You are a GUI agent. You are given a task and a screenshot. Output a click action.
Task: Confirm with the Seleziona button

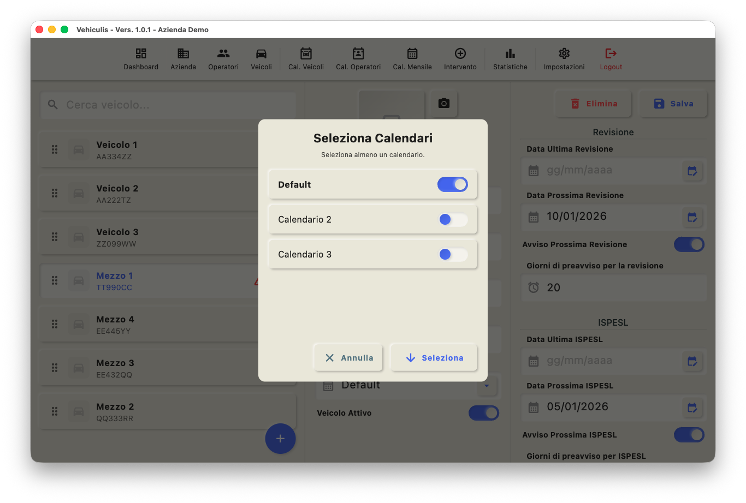tap(434, 358)
